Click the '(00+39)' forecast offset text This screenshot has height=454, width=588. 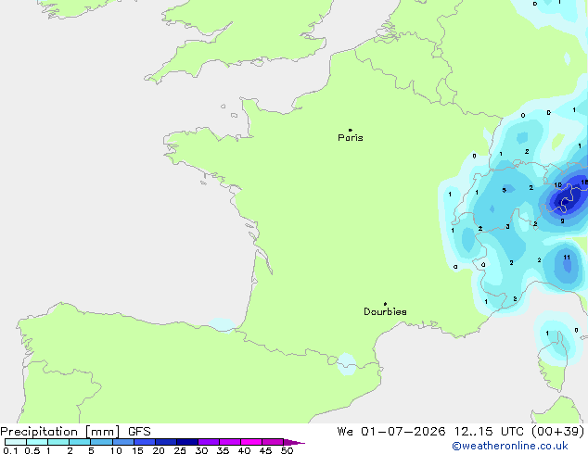click(557, 432)
